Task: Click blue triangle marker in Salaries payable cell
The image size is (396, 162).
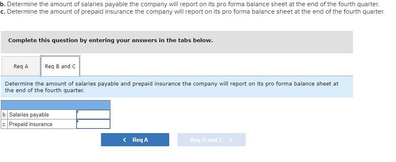Action: 78,112
